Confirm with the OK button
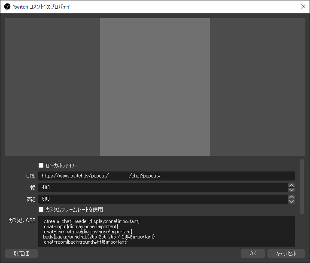310x263 pixels. [x=253, y=254]
